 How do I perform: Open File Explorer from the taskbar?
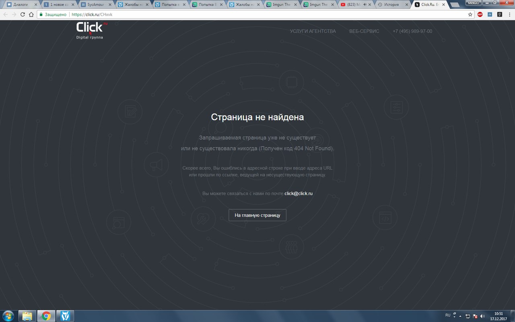pos(27,316)
